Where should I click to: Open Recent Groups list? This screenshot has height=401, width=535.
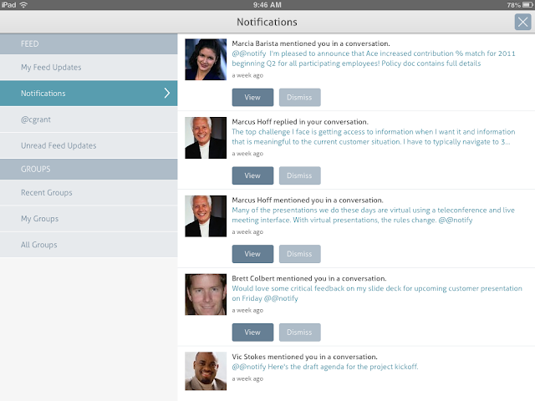89,193
